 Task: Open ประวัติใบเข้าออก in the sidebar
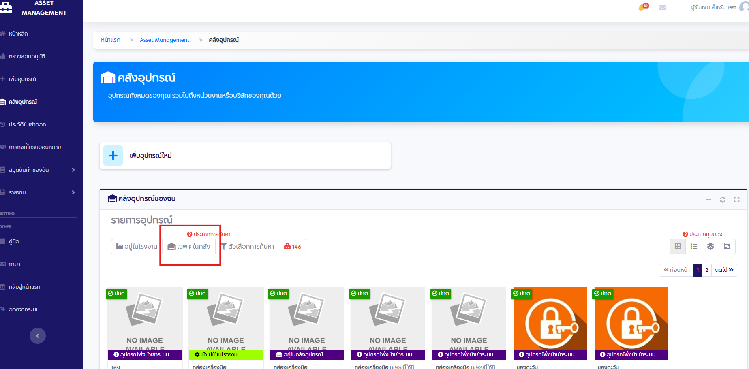point(27,124)
